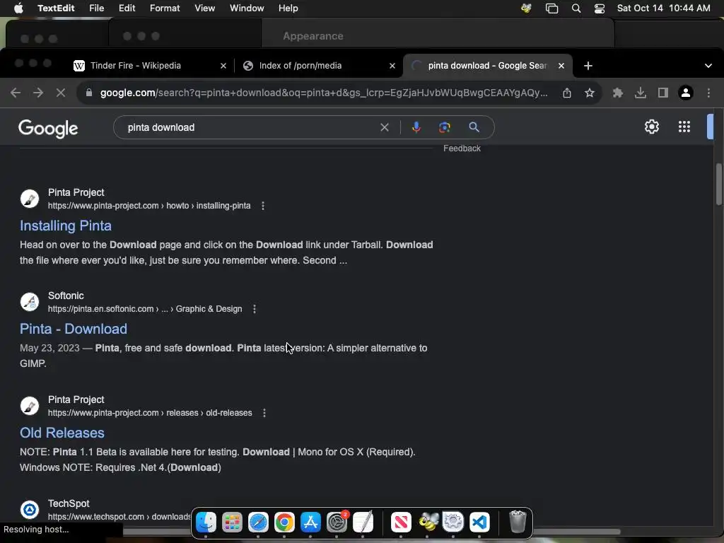Open Control Center in menu bar

tap(600, 8)
